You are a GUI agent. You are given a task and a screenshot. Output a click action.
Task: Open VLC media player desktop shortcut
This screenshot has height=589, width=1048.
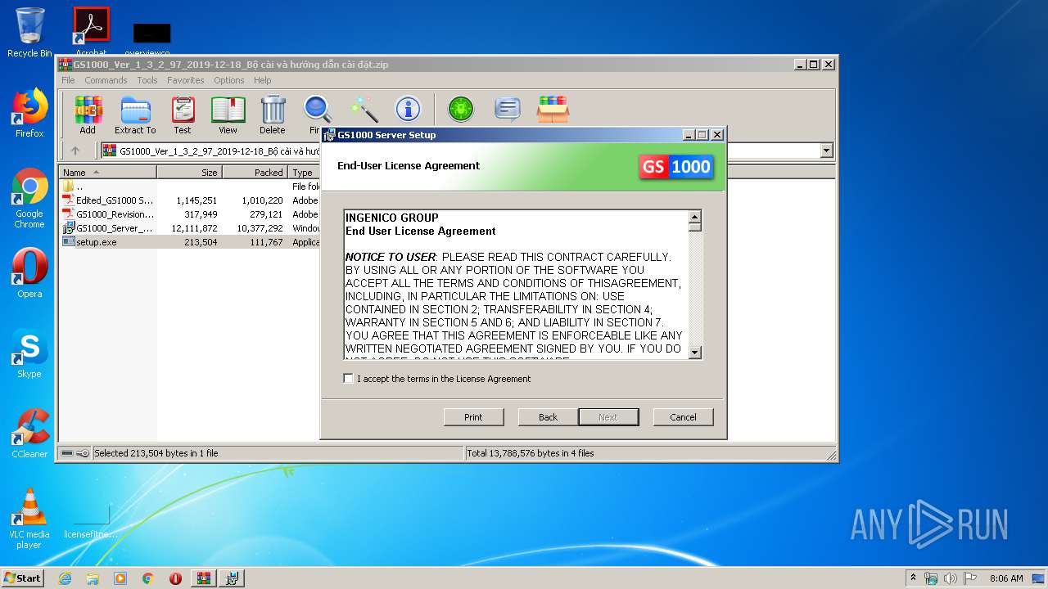click(29, 519)
